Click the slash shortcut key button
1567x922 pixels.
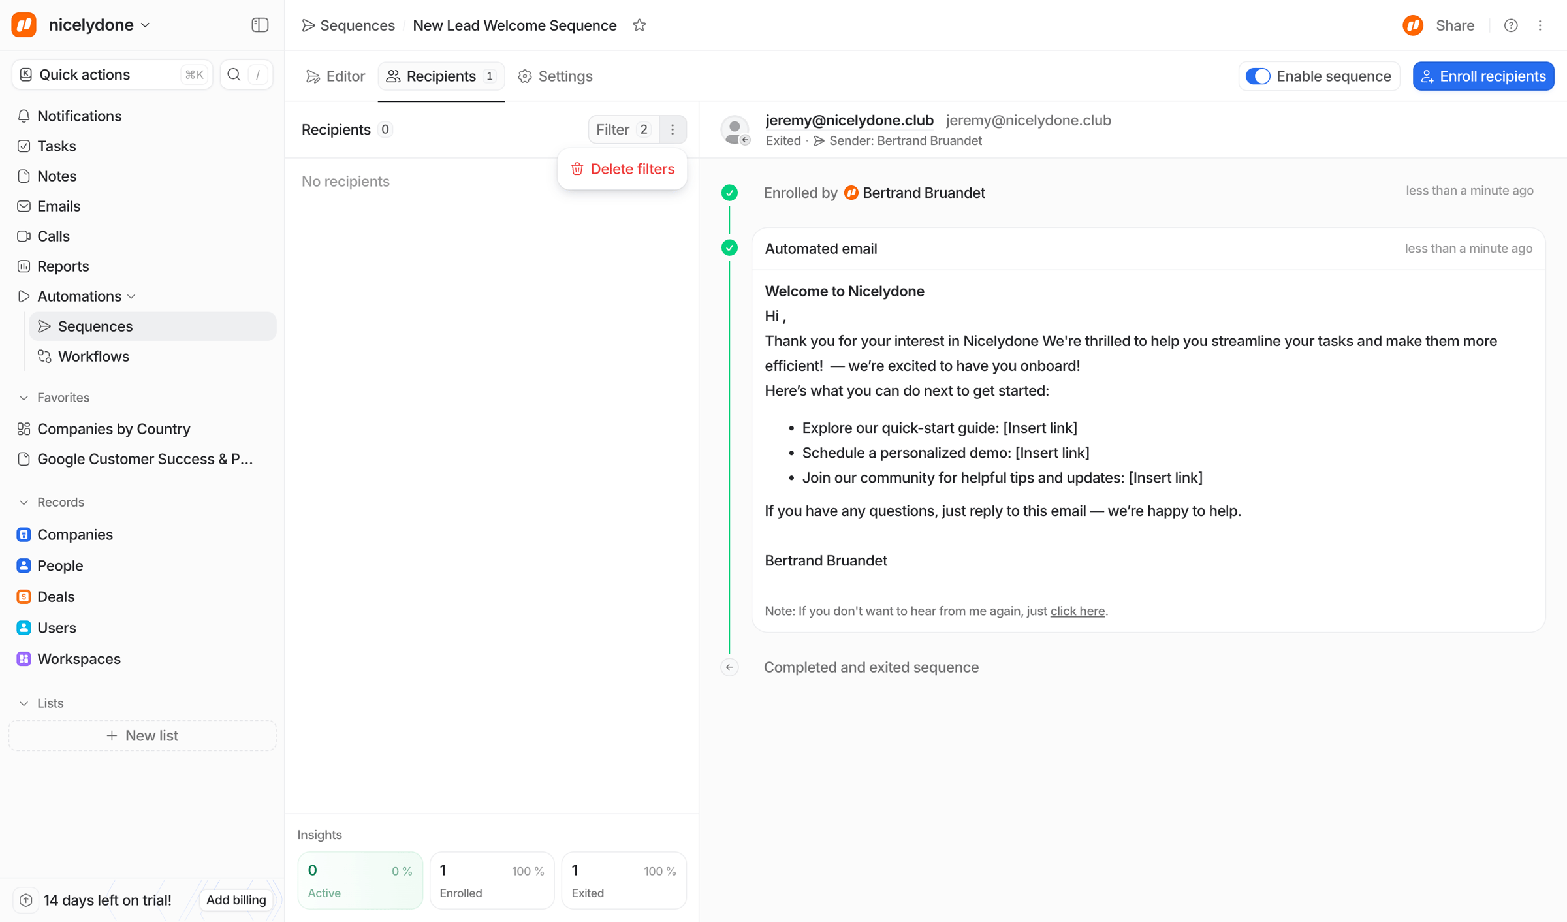[259, 74]
